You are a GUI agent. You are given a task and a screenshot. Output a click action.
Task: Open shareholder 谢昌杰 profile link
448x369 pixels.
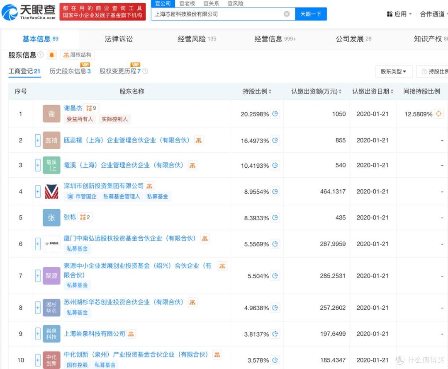[x=73, y=108]
